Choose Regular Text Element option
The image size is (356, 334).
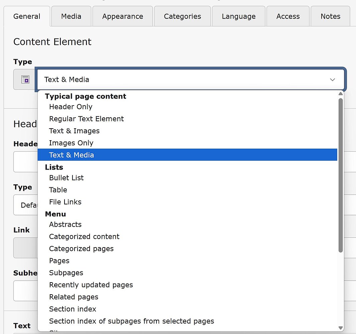pos(86,119)
